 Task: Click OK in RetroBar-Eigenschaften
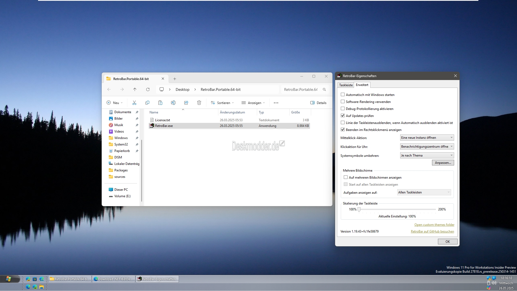click(x=448, y=242)
